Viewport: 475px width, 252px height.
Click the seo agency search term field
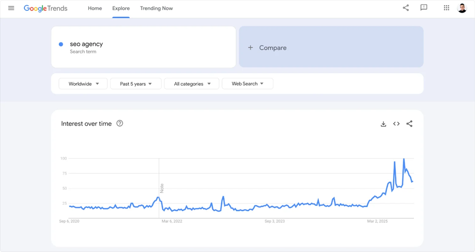[86, 44]
